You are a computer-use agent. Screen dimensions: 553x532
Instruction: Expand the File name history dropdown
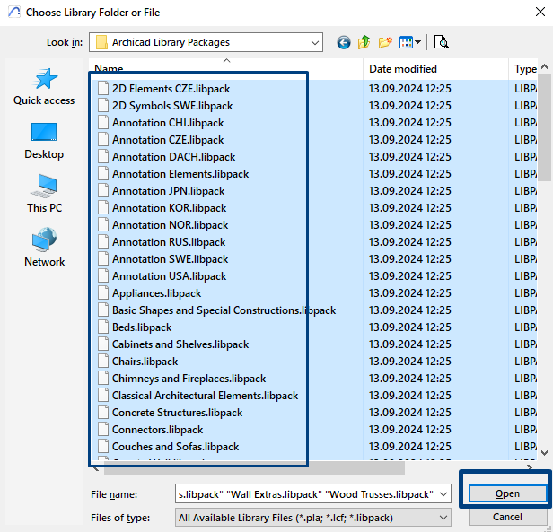click(443, 494)
